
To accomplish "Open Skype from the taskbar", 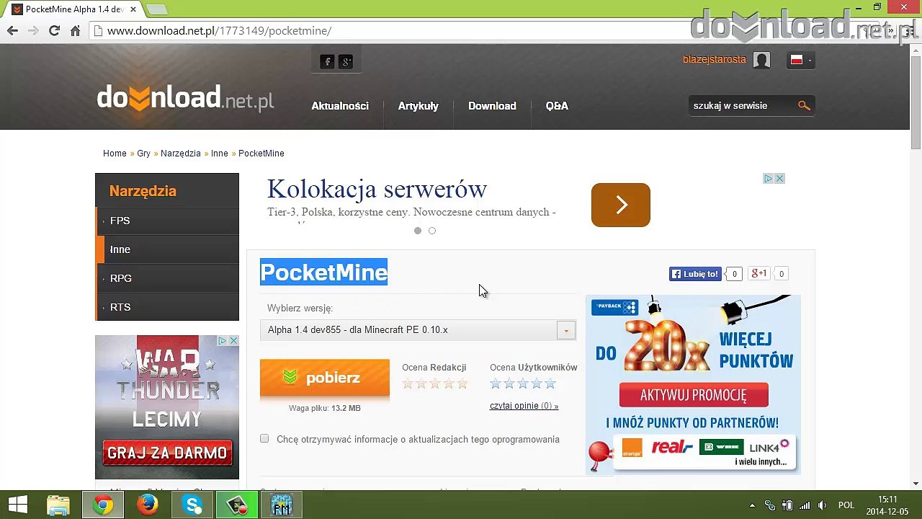I will (193, 505).
